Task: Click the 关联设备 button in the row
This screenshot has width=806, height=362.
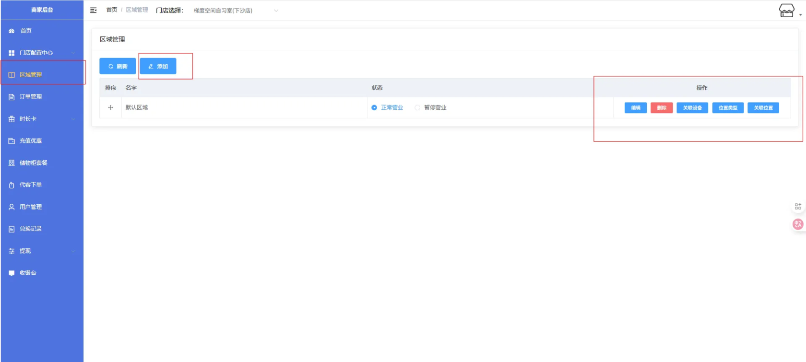Action: click(x=692, y=108)
